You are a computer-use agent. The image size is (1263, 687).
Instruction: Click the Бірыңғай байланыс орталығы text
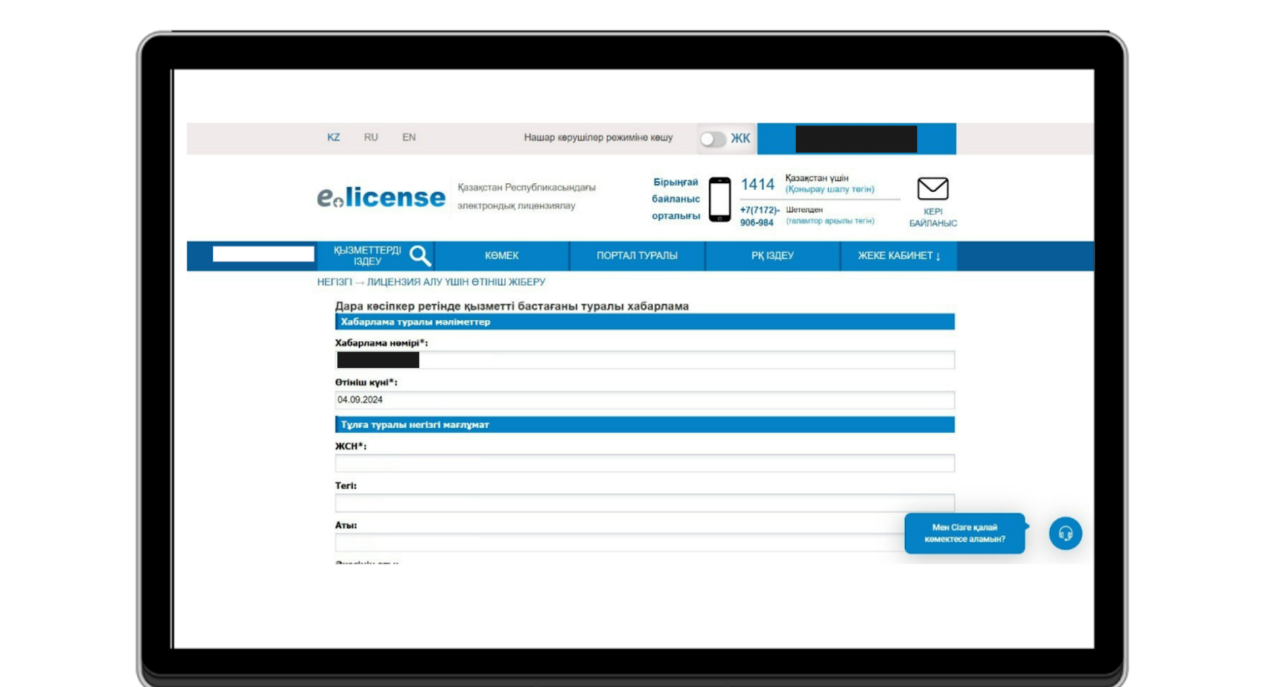coord(676,199)
